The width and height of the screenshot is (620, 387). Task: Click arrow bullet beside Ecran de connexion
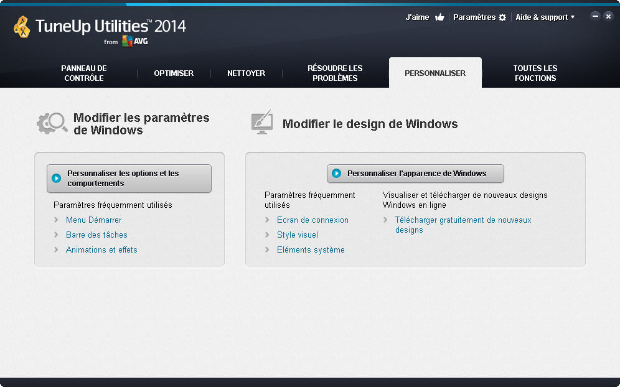click(267, 220)
